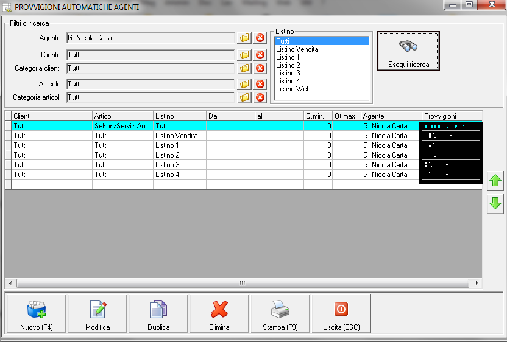The width and height of the screenshot is (507, 342).
Task: Move selected row up with green arrow
Action: (495, 181)
